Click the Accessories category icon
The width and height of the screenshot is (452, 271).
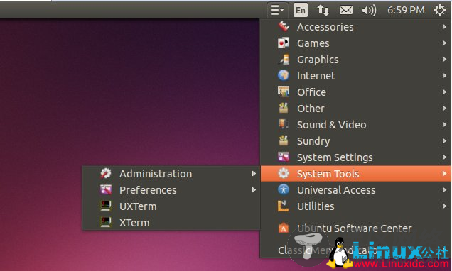pyautogui.click(x=284, y=27)
